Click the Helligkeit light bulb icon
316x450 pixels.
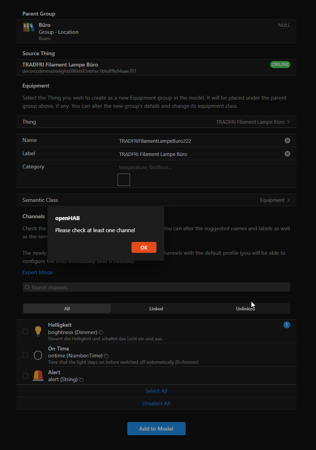(x=38, y=331)
